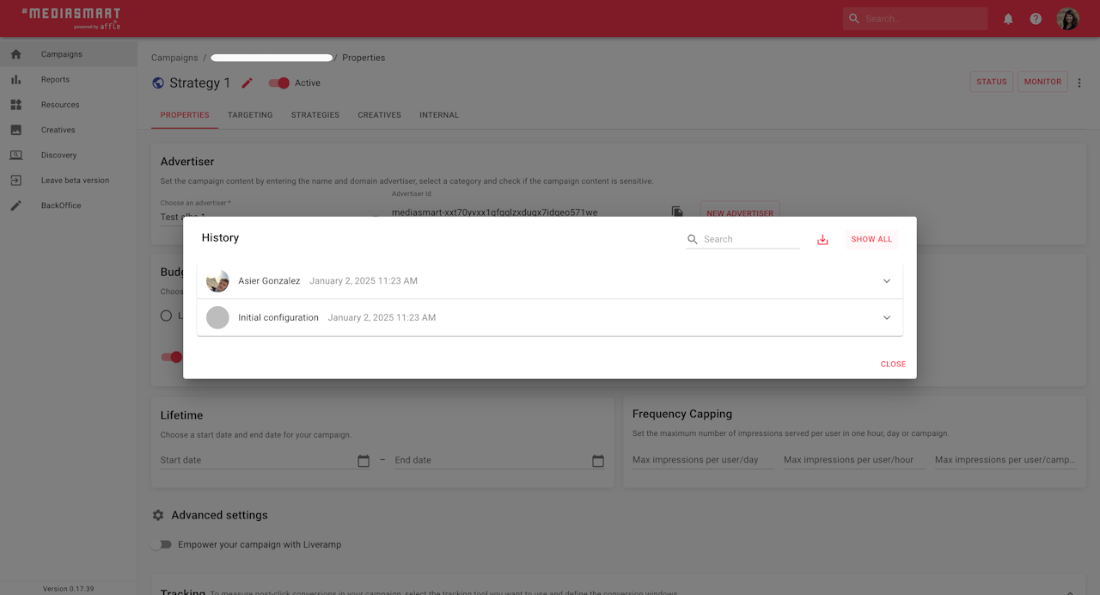1100x595 pixels.
Task: Click Leave beta version sidebar label
Action: pyautogui.click(x=76, y=181)
